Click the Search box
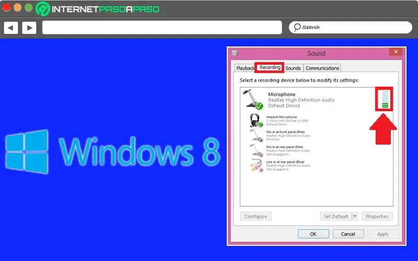Image resolution: width=418 pixels, height=261 pixels. pyautogui.click(x=351, y=28)
